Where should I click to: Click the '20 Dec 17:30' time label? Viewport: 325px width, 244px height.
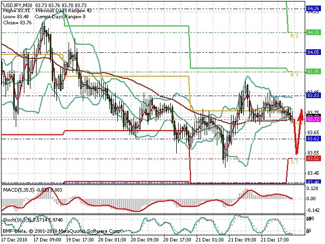[177, 239]
